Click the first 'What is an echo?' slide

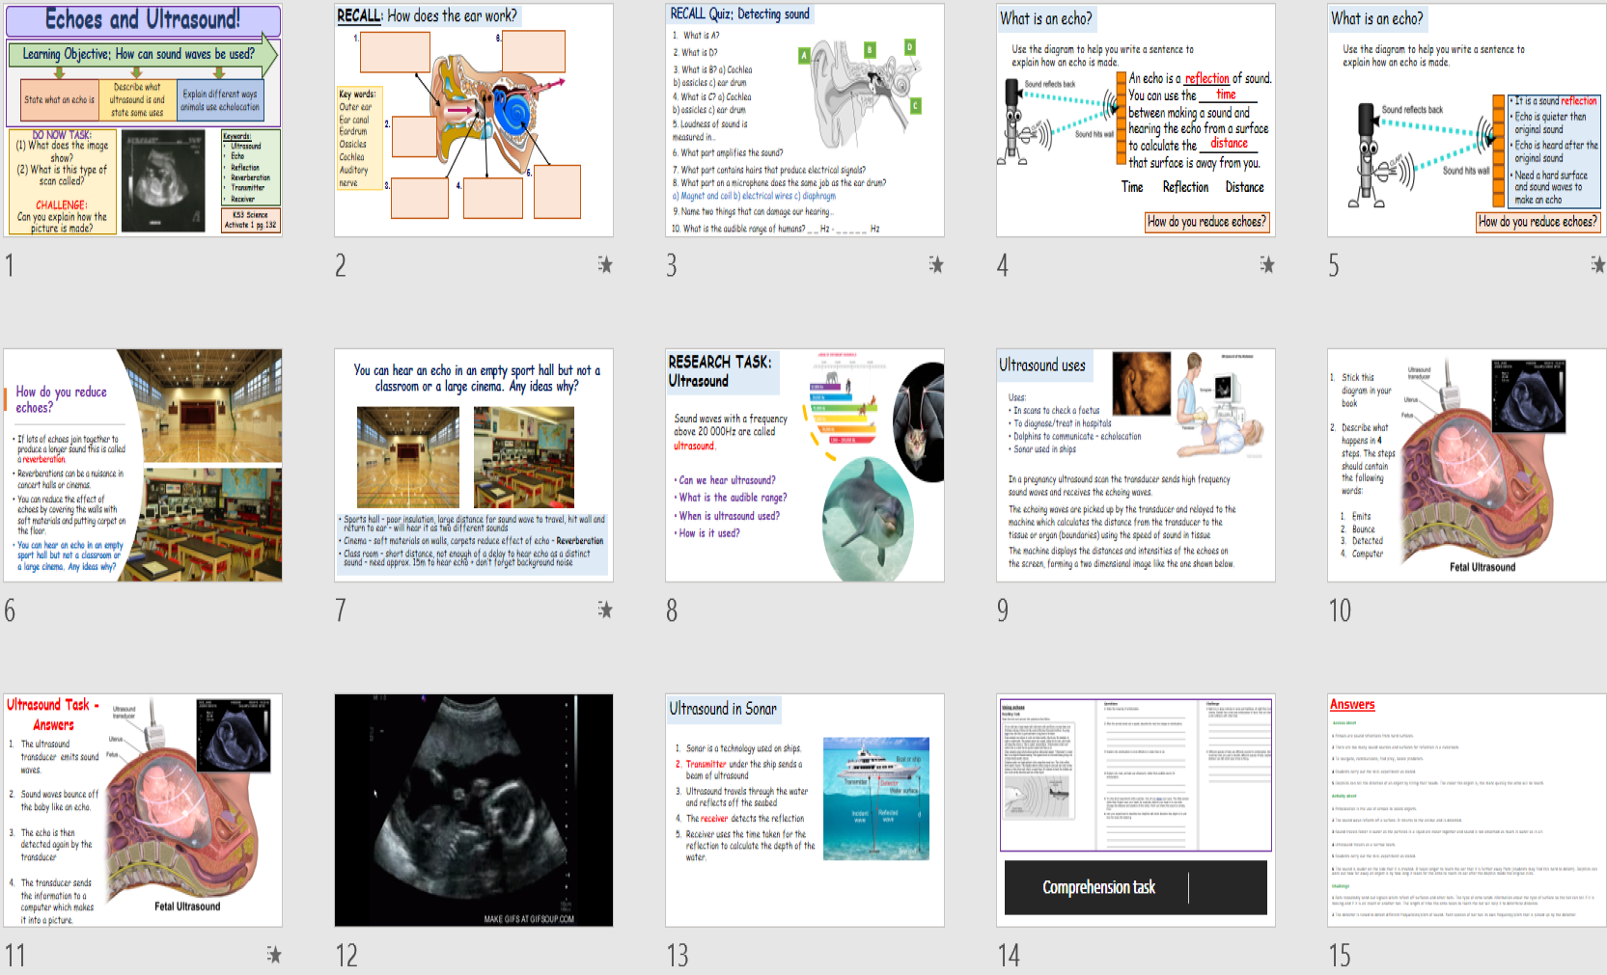1133,123
